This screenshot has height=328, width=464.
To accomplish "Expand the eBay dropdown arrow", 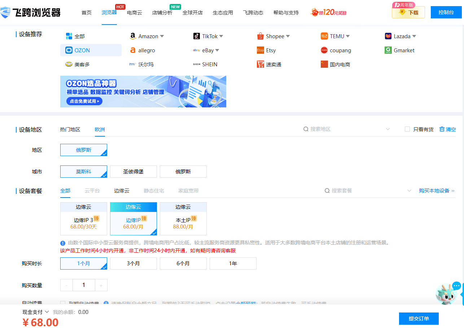I will coord(218,50).
